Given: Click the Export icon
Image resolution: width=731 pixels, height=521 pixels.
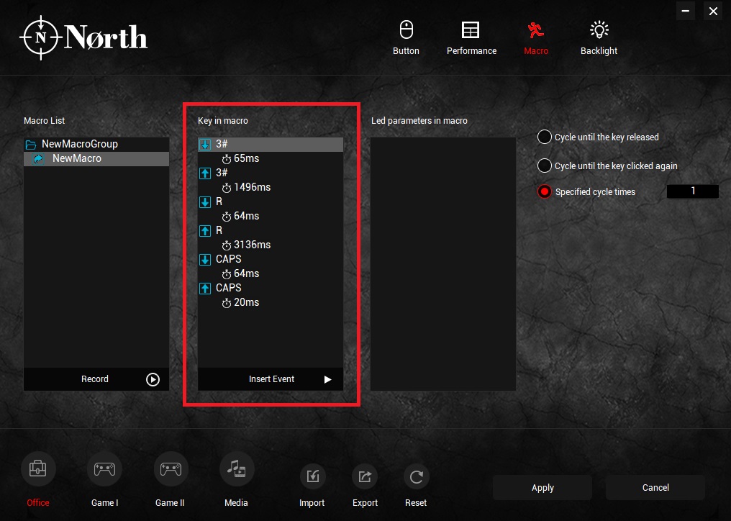Looking at the screenshot, I should tap(365, 476).
